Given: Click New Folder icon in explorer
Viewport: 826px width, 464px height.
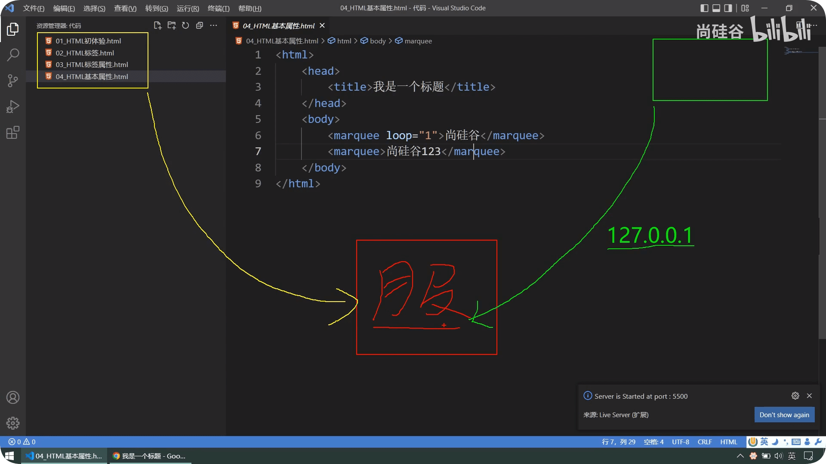Looking at the screenshot, I should click(x=172, y=26).
